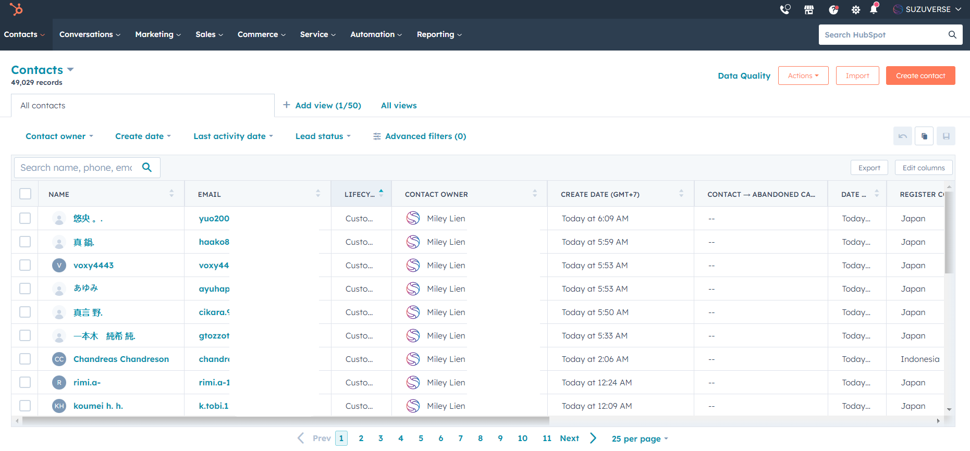Screen dimensions: 970x451
Task: Check the box for Chandreas Chandreson
Action: (x=25, y=359)
